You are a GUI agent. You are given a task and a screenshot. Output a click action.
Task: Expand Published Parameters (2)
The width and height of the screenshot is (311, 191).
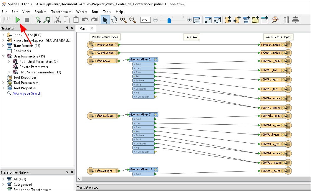[9, 62]
